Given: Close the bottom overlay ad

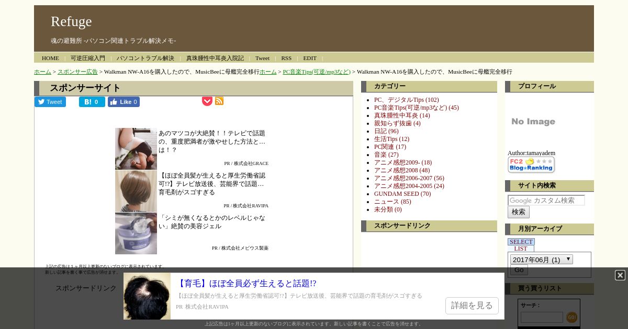Looking at the screenshot, I should [620, 275].
